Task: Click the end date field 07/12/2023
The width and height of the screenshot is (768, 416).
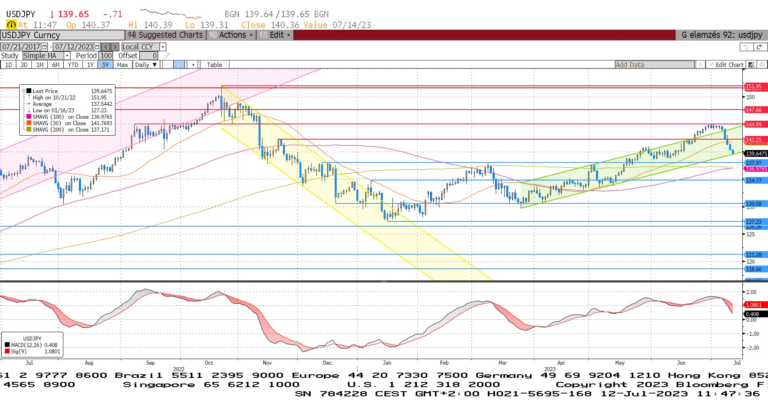Action: pos(74,47)
